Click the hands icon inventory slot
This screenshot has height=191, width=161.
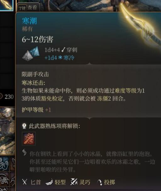tap(4, 164)
